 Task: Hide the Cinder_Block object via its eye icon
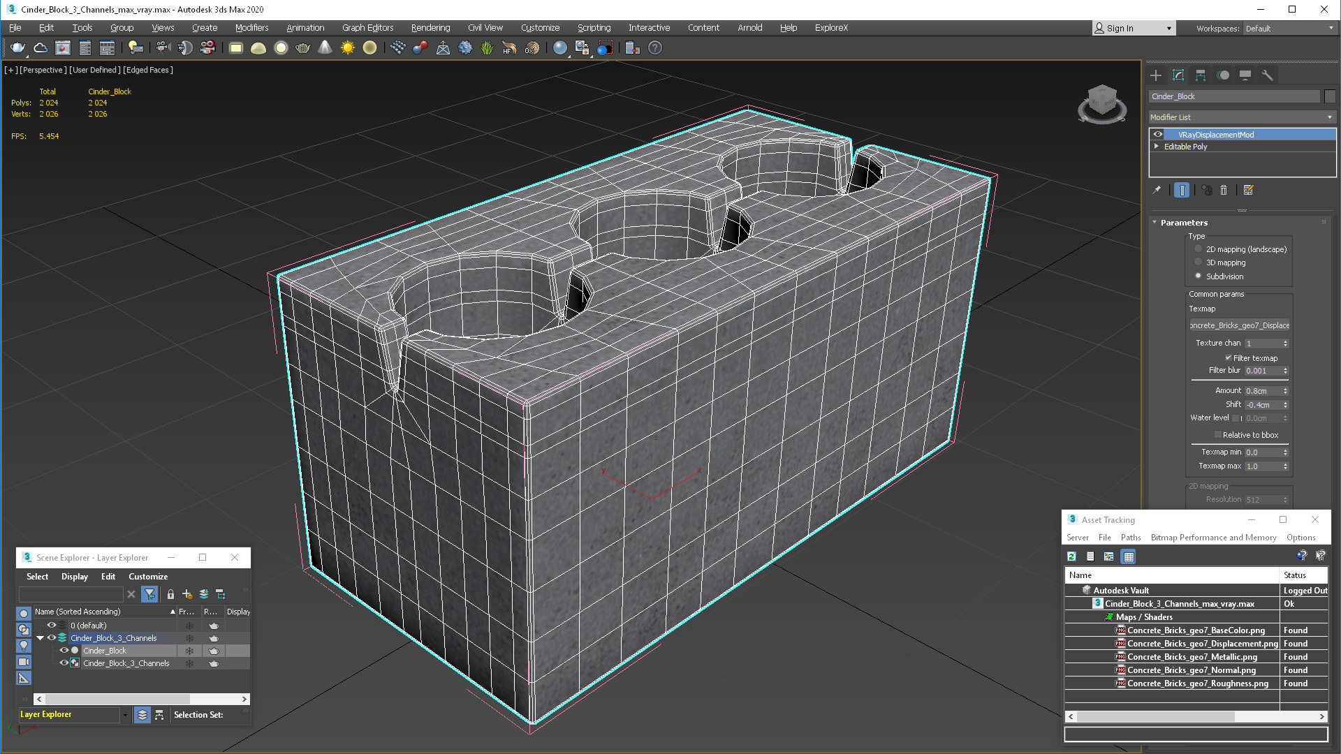pyautogui.click(x=64, y=650)
